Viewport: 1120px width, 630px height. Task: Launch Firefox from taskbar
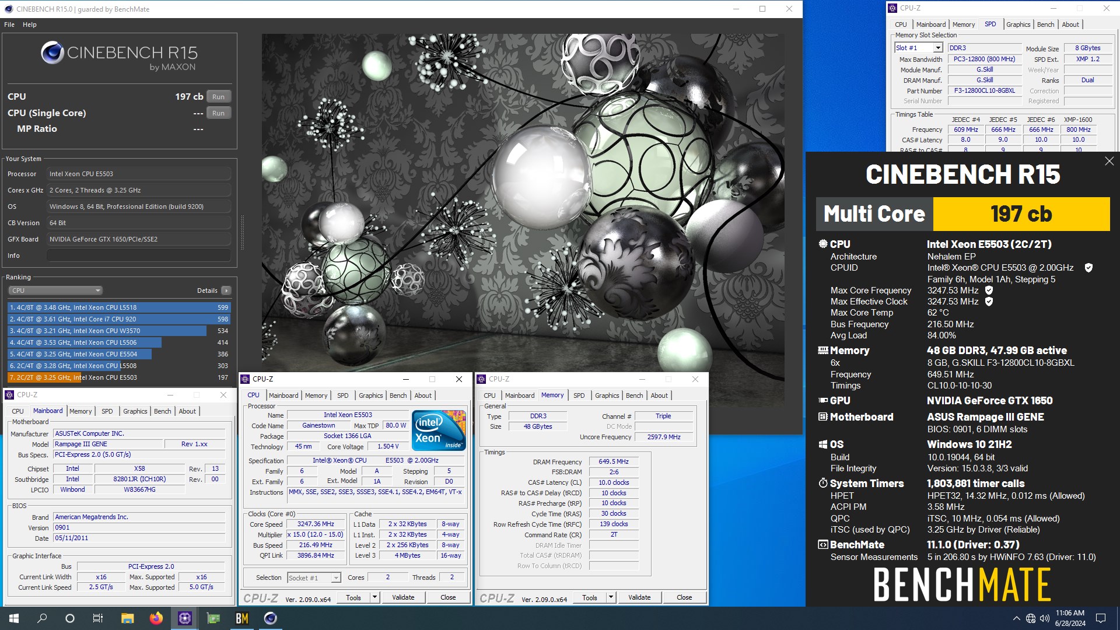point(156,618)
